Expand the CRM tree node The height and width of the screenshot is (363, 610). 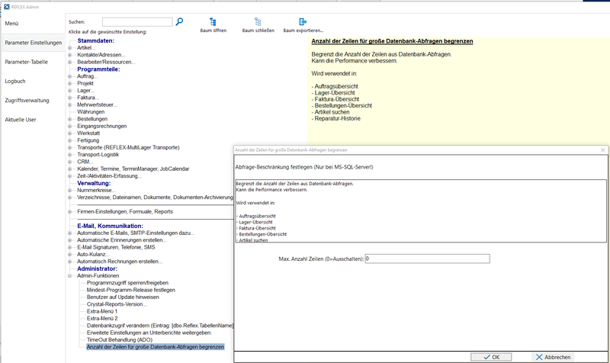70,162
